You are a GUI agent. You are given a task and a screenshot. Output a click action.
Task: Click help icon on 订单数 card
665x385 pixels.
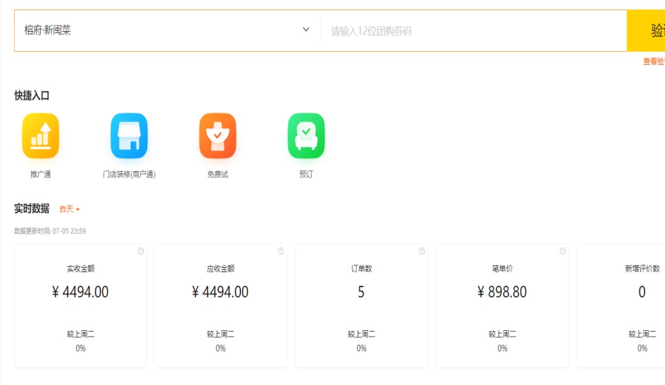tap(421, 251)
